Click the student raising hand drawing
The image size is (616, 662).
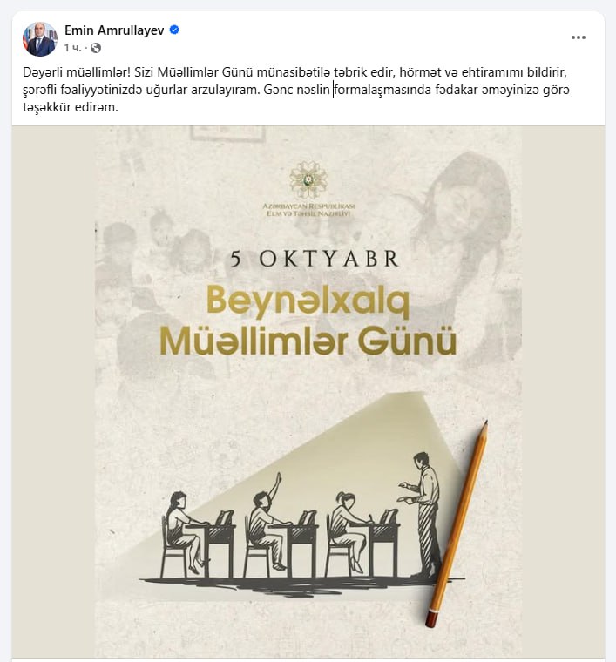(x=265, y=522)
